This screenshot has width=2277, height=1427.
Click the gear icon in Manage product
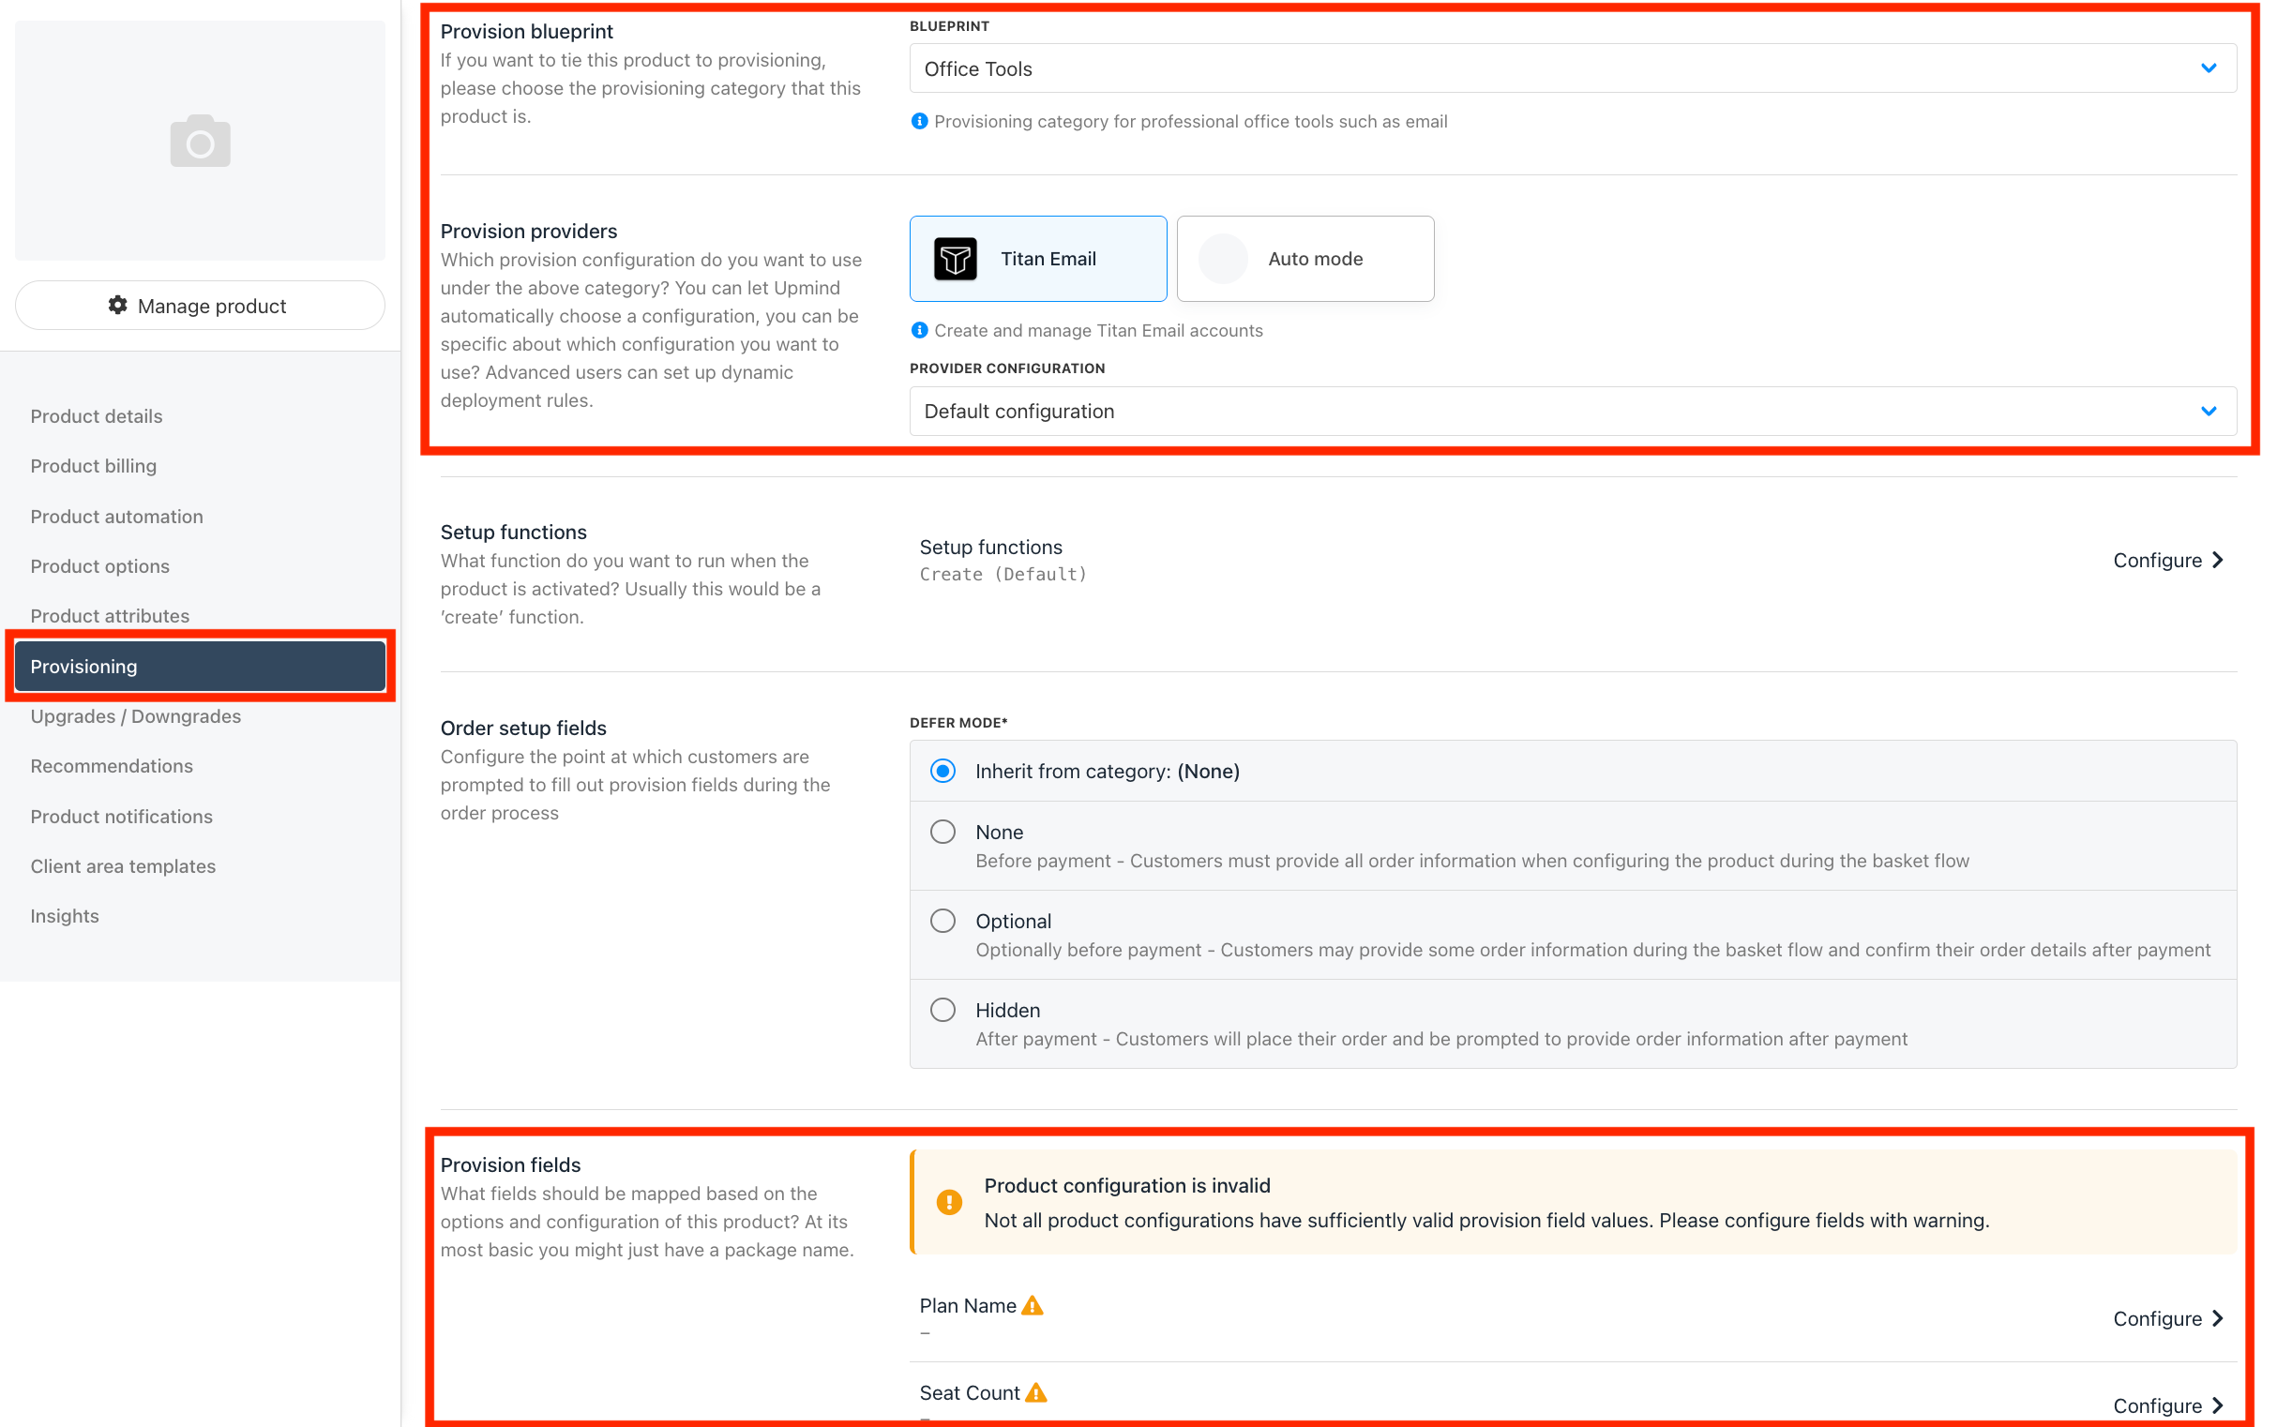click(x=118, y=305)
